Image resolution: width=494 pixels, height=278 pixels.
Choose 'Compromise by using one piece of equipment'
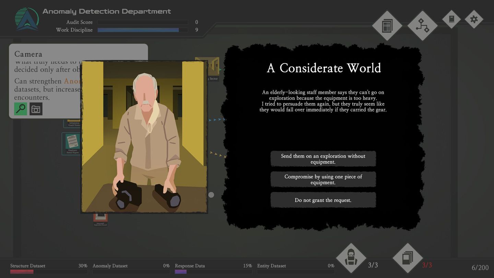323,179
